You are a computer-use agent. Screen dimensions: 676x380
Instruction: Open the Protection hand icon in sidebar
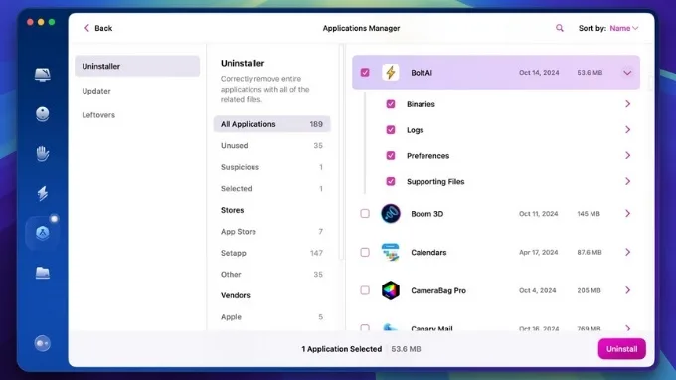tap(42, 153)
